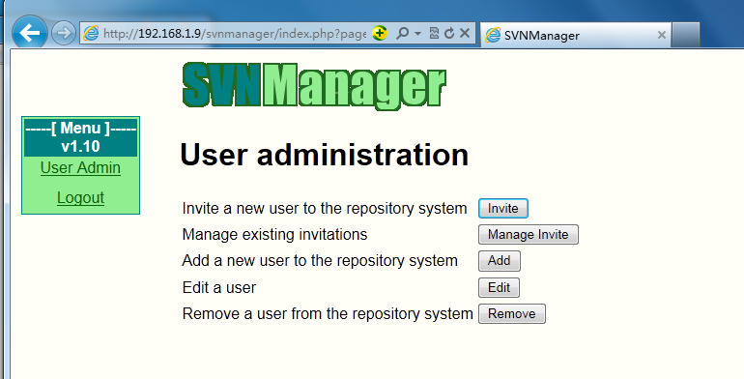The width and height of the screenshot is (744, 379).
Task: Stop loading with the X icon in address bar
Action: [x=465, y=33]
